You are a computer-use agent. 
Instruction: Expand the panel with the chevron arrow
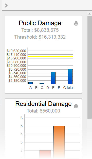(x=6, y=6)
